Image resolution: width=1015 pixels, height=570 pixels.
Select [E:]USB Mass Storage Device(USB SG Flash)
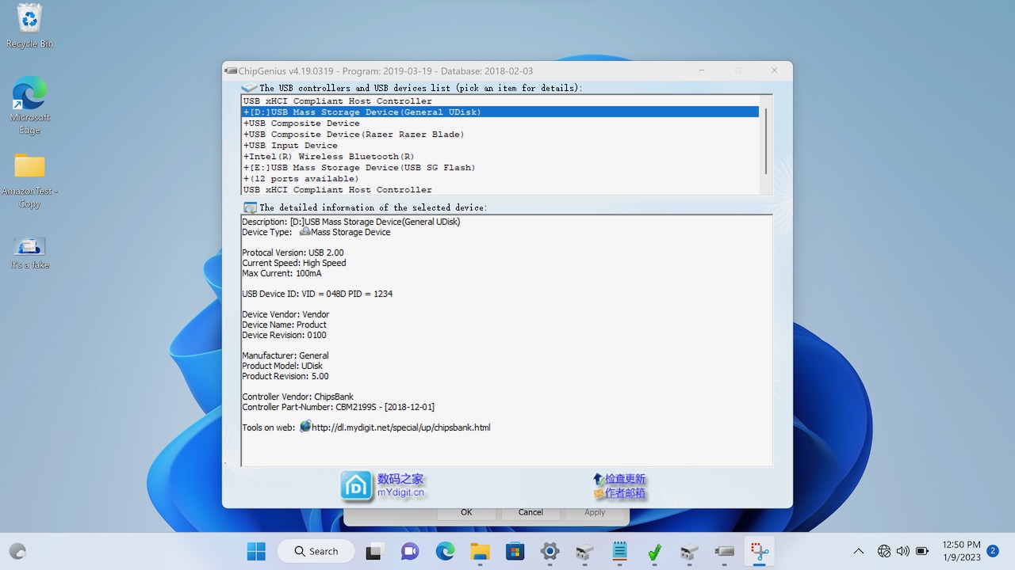tap(500, 168)
